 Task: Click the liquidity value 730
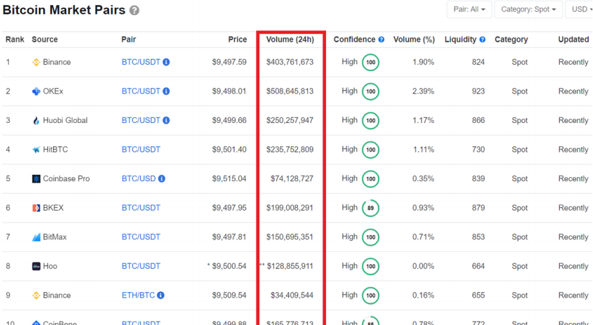pos(478,150)
